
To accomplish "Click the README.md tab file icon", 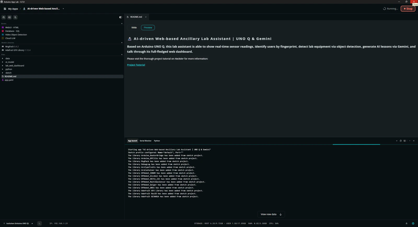I will click(128, 17).
